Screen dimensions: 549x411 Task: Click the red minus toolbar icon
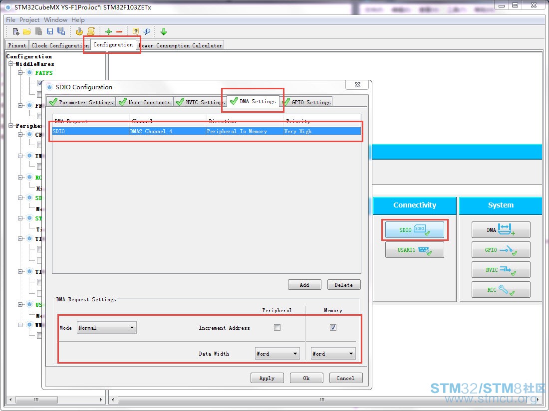coord(119,32)
